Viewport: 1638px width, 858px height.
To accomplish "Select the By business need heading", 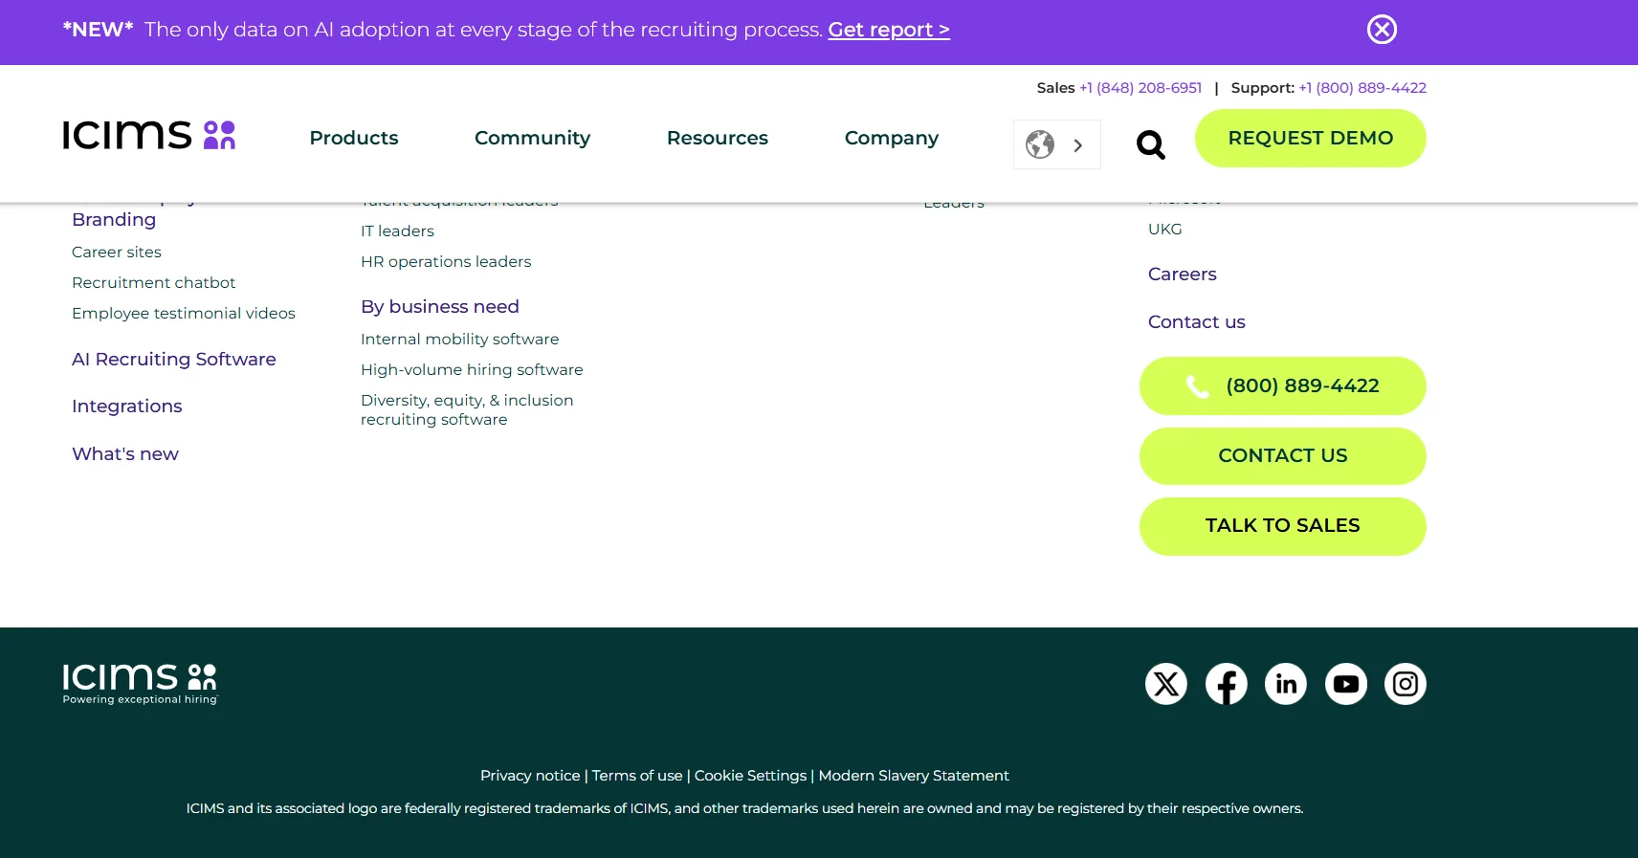I will point(440,306).
